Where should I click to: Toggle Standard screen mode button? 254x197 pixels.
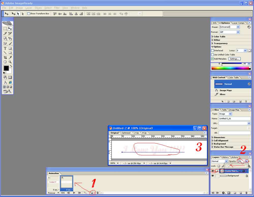tap(4, 87)
